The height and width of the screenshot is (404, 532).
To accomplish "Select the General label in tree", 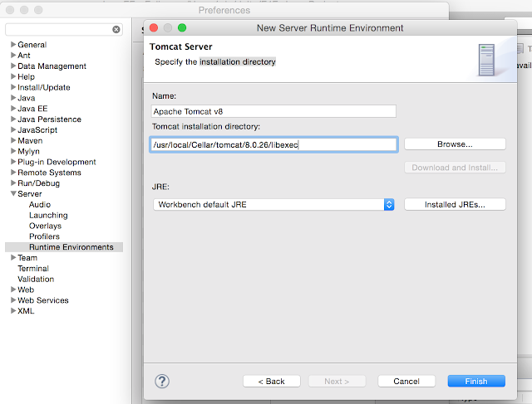I will (32, 44).
